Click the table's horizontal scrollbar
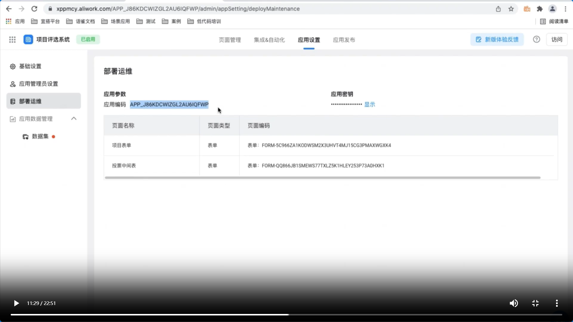The width and height of the screenshot is (573, 322). coord(322,178)
